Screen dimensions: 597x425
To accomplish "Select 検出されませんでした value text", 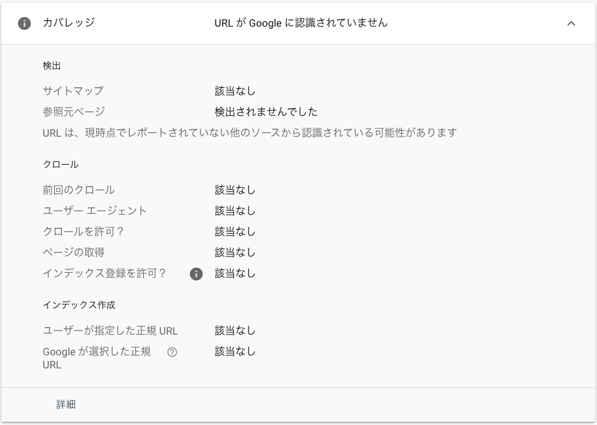I will [266, 111].
